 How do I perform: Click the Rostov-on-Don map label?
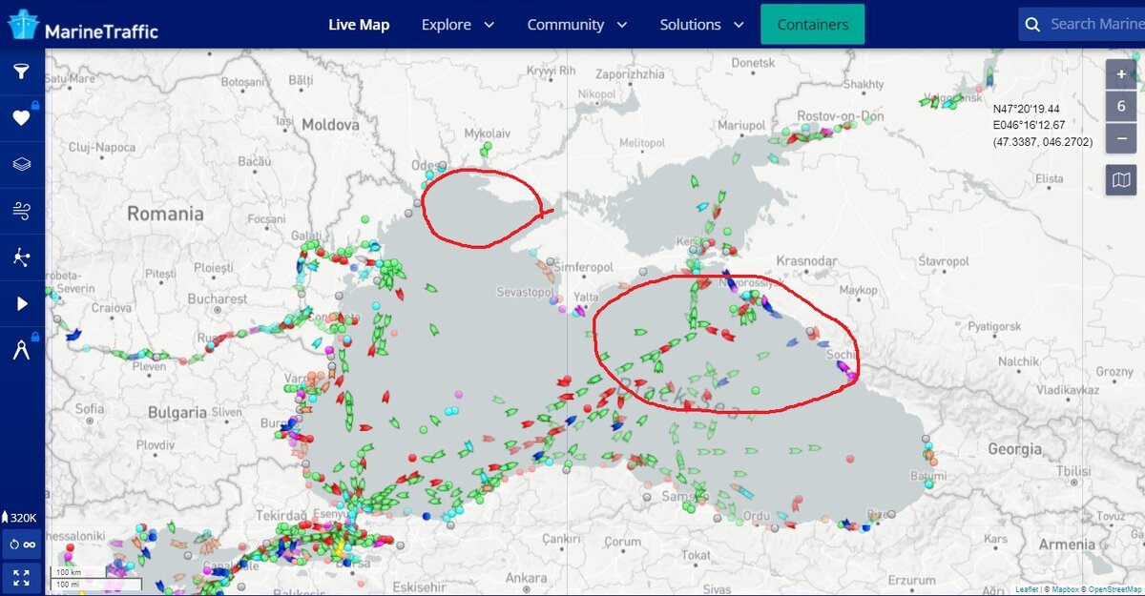840,116
